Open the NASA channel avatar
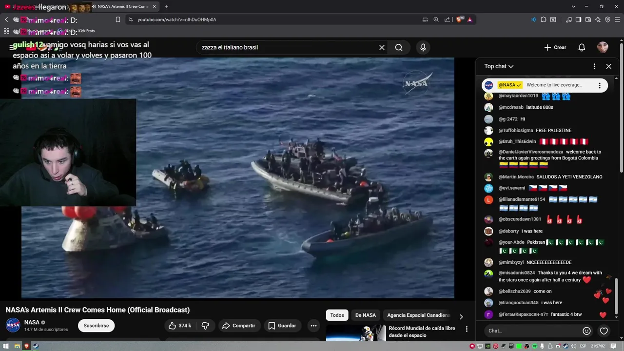Screen dimensions: 624x351 click(13, 325)
